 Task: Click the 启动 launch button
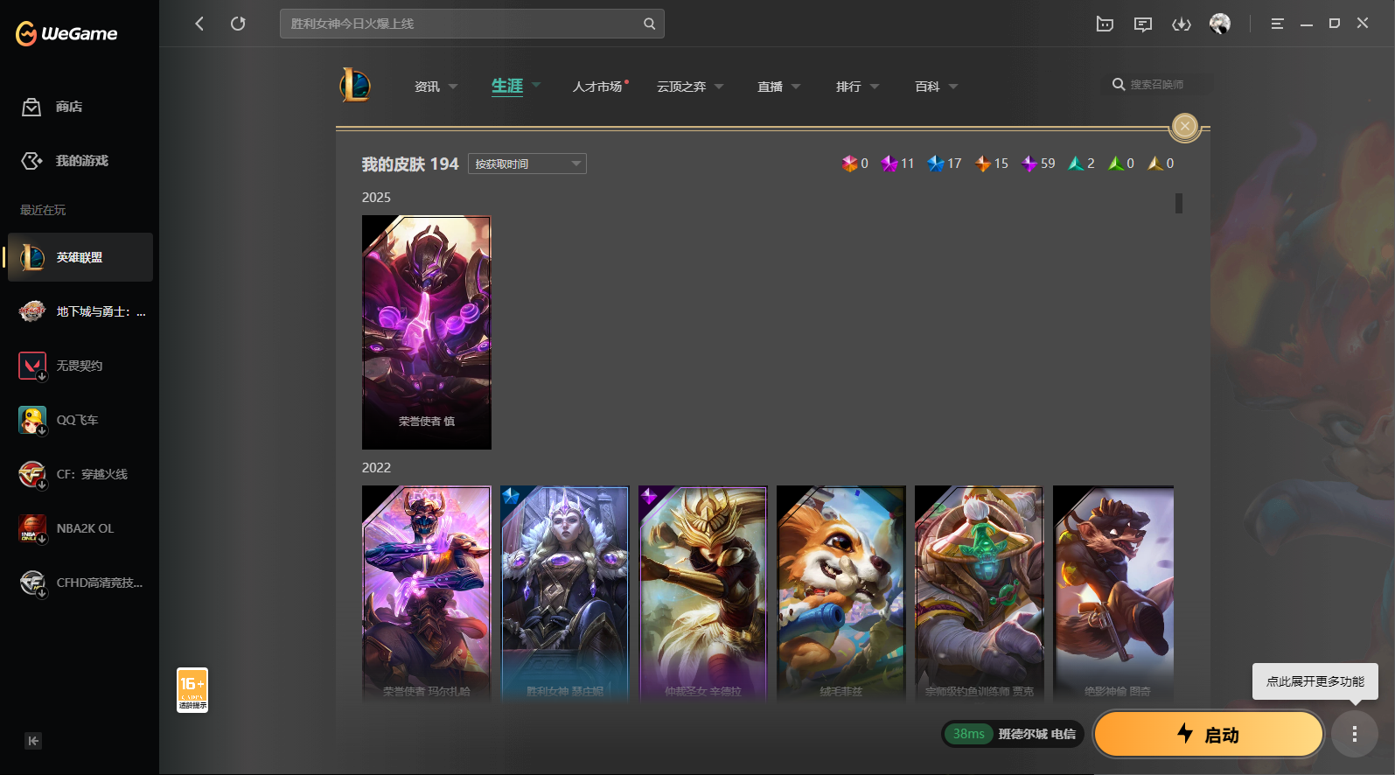coord(1208,734)
